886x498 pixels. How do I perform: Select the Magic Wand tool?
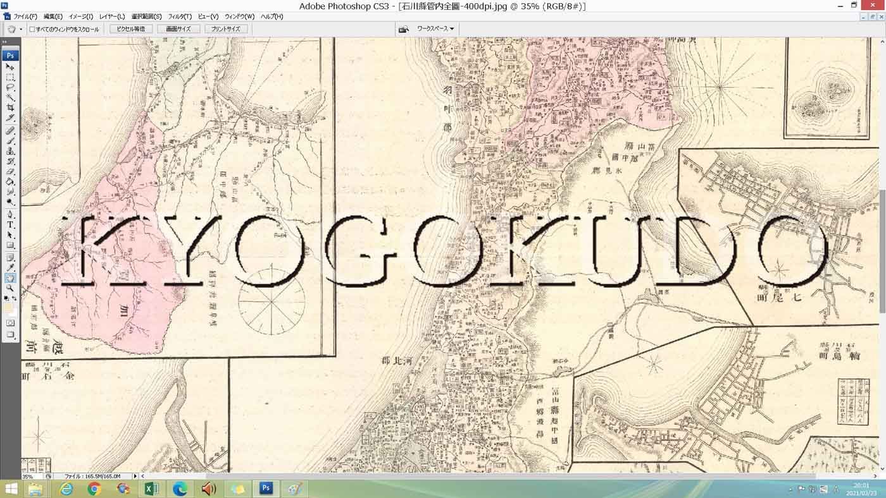(x=10, y=97)
